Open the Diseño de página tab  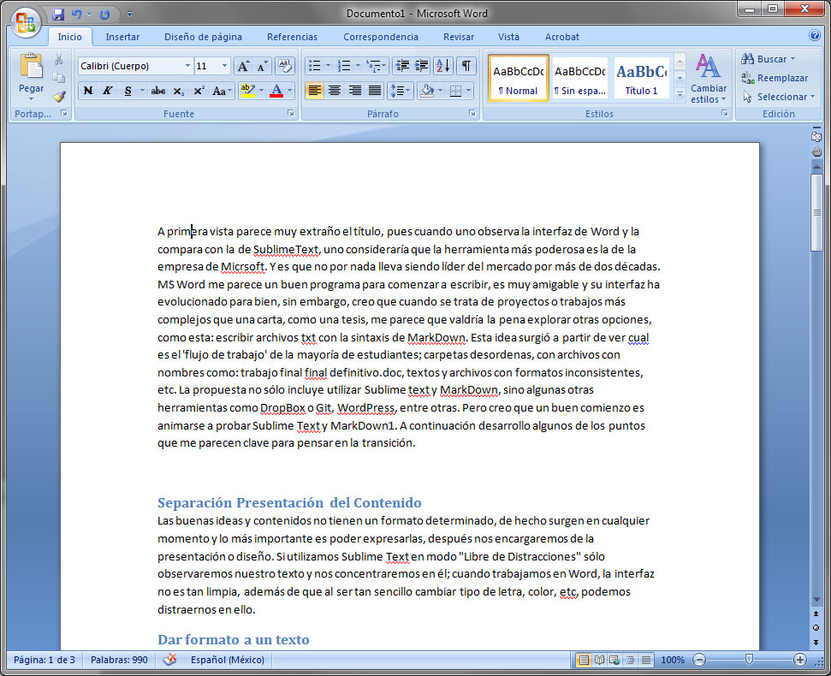point(203,37)
